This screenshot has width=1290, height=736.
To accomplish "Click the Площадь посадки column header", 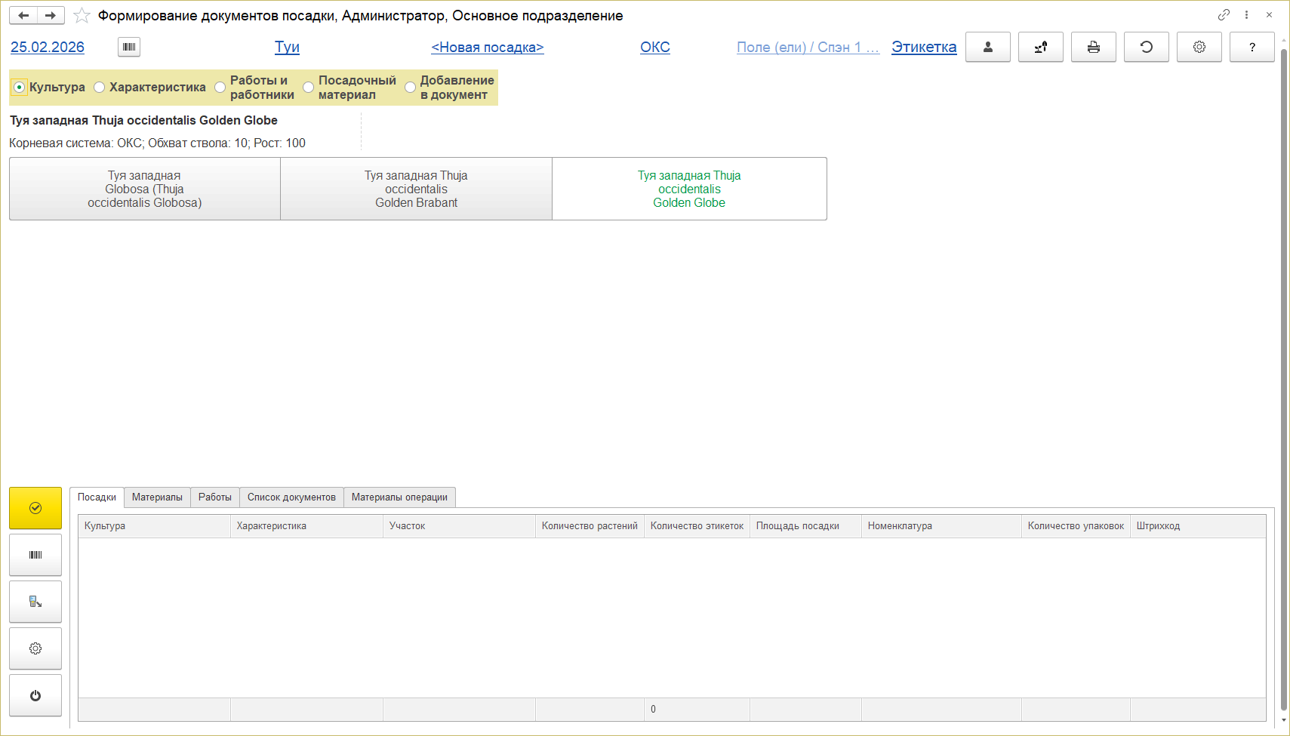I will pos(805,526).
